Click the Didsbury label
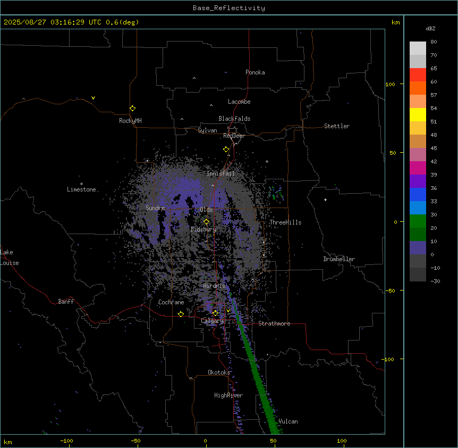Viewport: 458px width, 448px height. tap(203, 229)
